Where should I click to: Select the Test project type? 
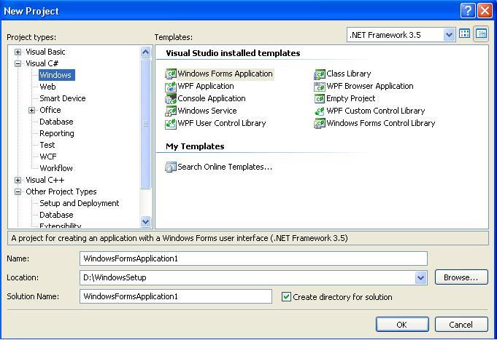click(47, 145)
